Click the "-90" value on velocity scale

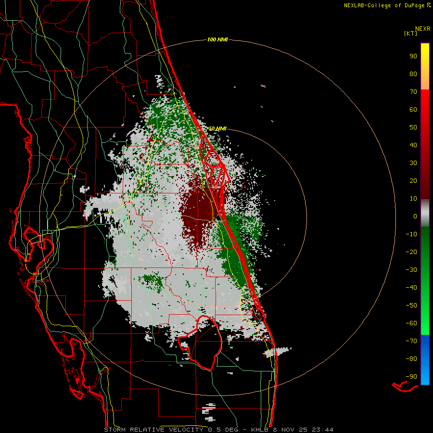click(411, 377)
